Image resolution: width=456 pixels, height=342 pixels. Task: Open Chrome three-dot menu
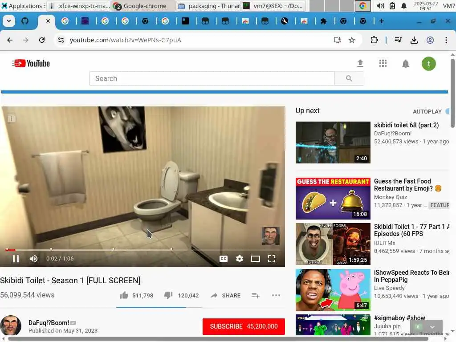pyautogui.click(x=446, y=40)
